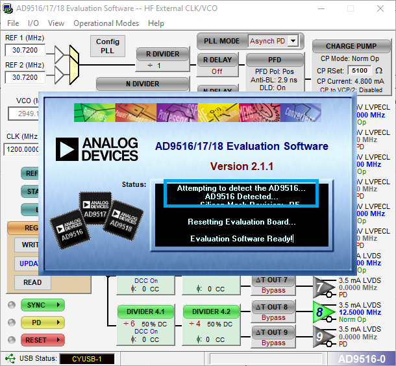Click the CLK (MHz) frequency field

point(22,149)
